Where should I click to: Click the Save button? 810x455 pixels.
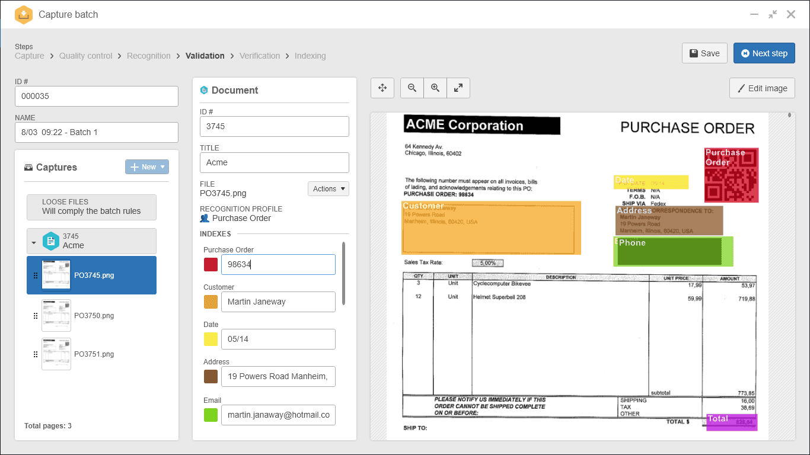704,53
